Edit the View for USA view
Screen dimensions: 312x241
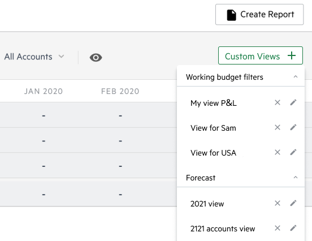[x=293, y=152]
